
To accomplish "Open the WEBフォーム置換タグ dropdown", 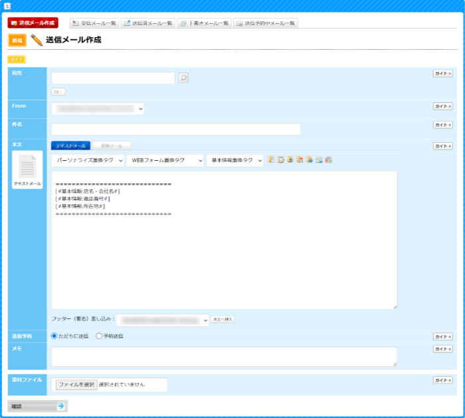I will pos(165,161).
